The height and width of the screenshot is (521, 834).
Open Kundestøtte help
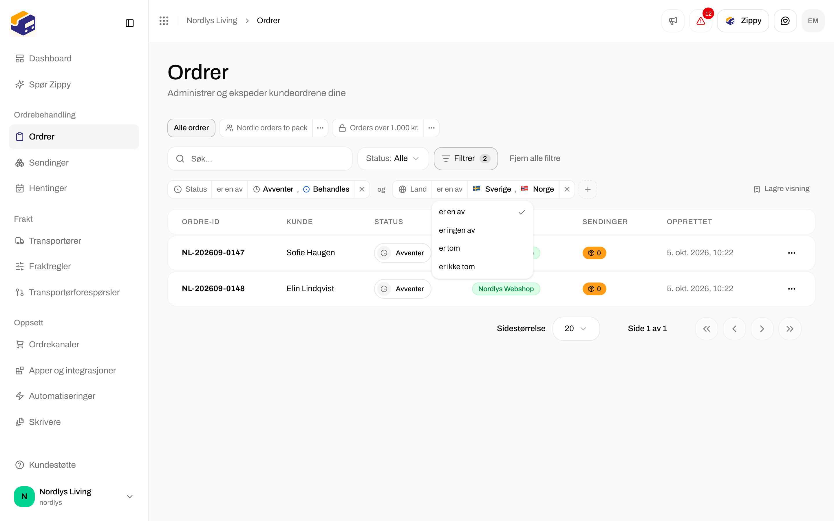click(74, 465)
